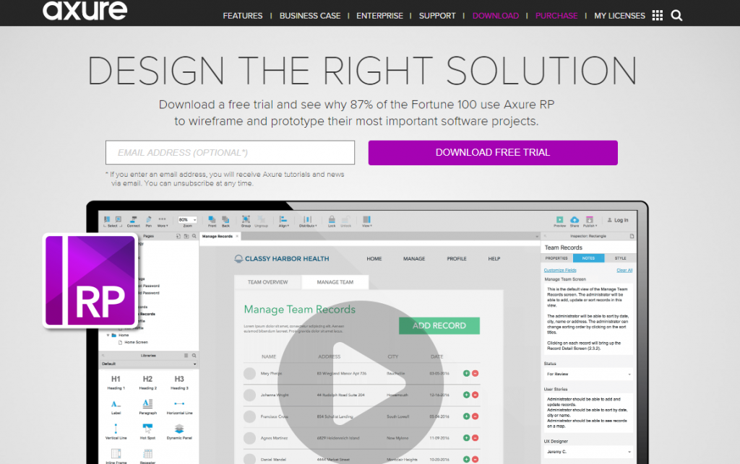The image size is (740, 464).
Task: Toggle the Lock control in the toolbar
Action: pos(330,219)
